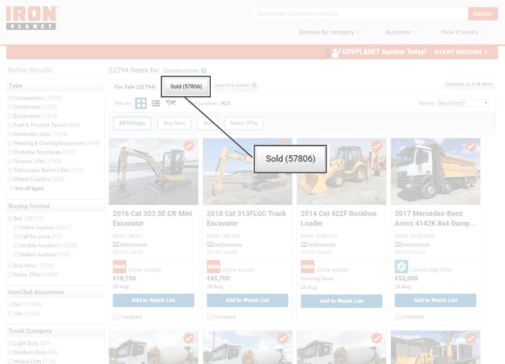Screen dimensions: 505x364
Task: Open 2018 Cat 313FLGC Track Excavator title
Action: click(246, 218)
